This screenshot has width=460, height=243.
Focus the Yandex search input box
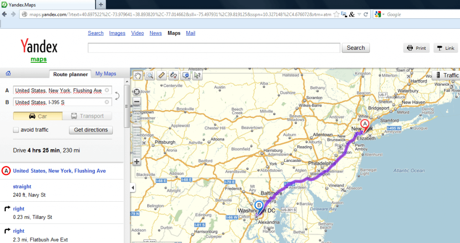click(214, 48)
